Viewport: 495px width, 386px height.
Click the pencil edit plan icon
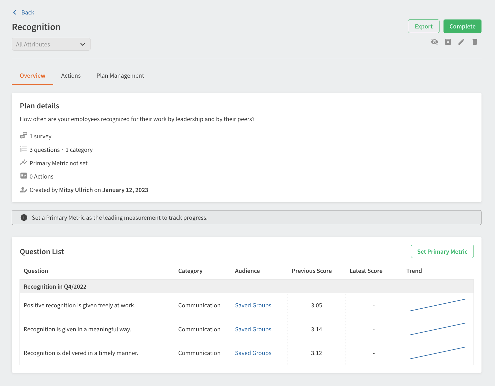[x=461, y=42]
